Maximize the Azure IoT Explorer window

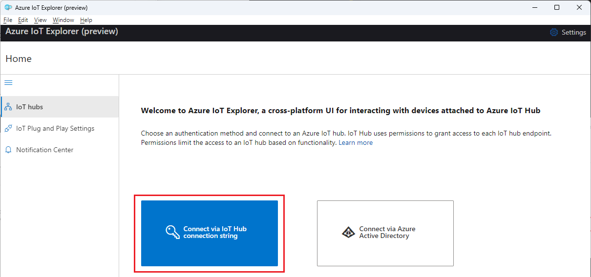557,7
